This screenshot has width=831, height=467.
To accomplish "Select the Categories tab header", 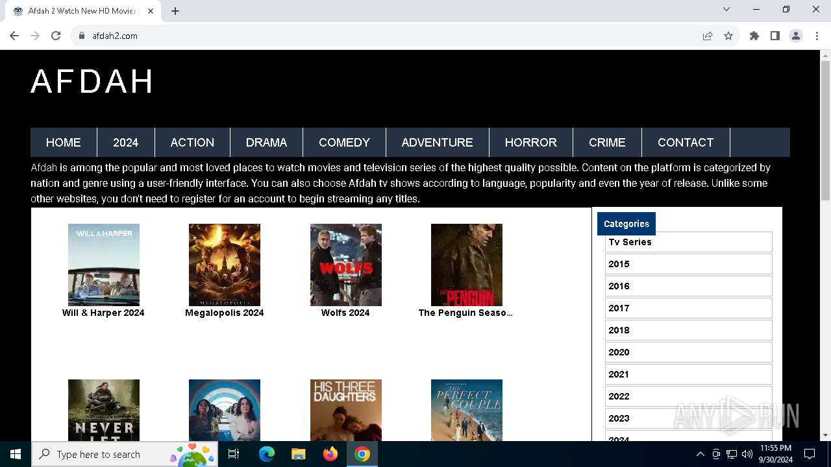I will [x=626, y=224].
